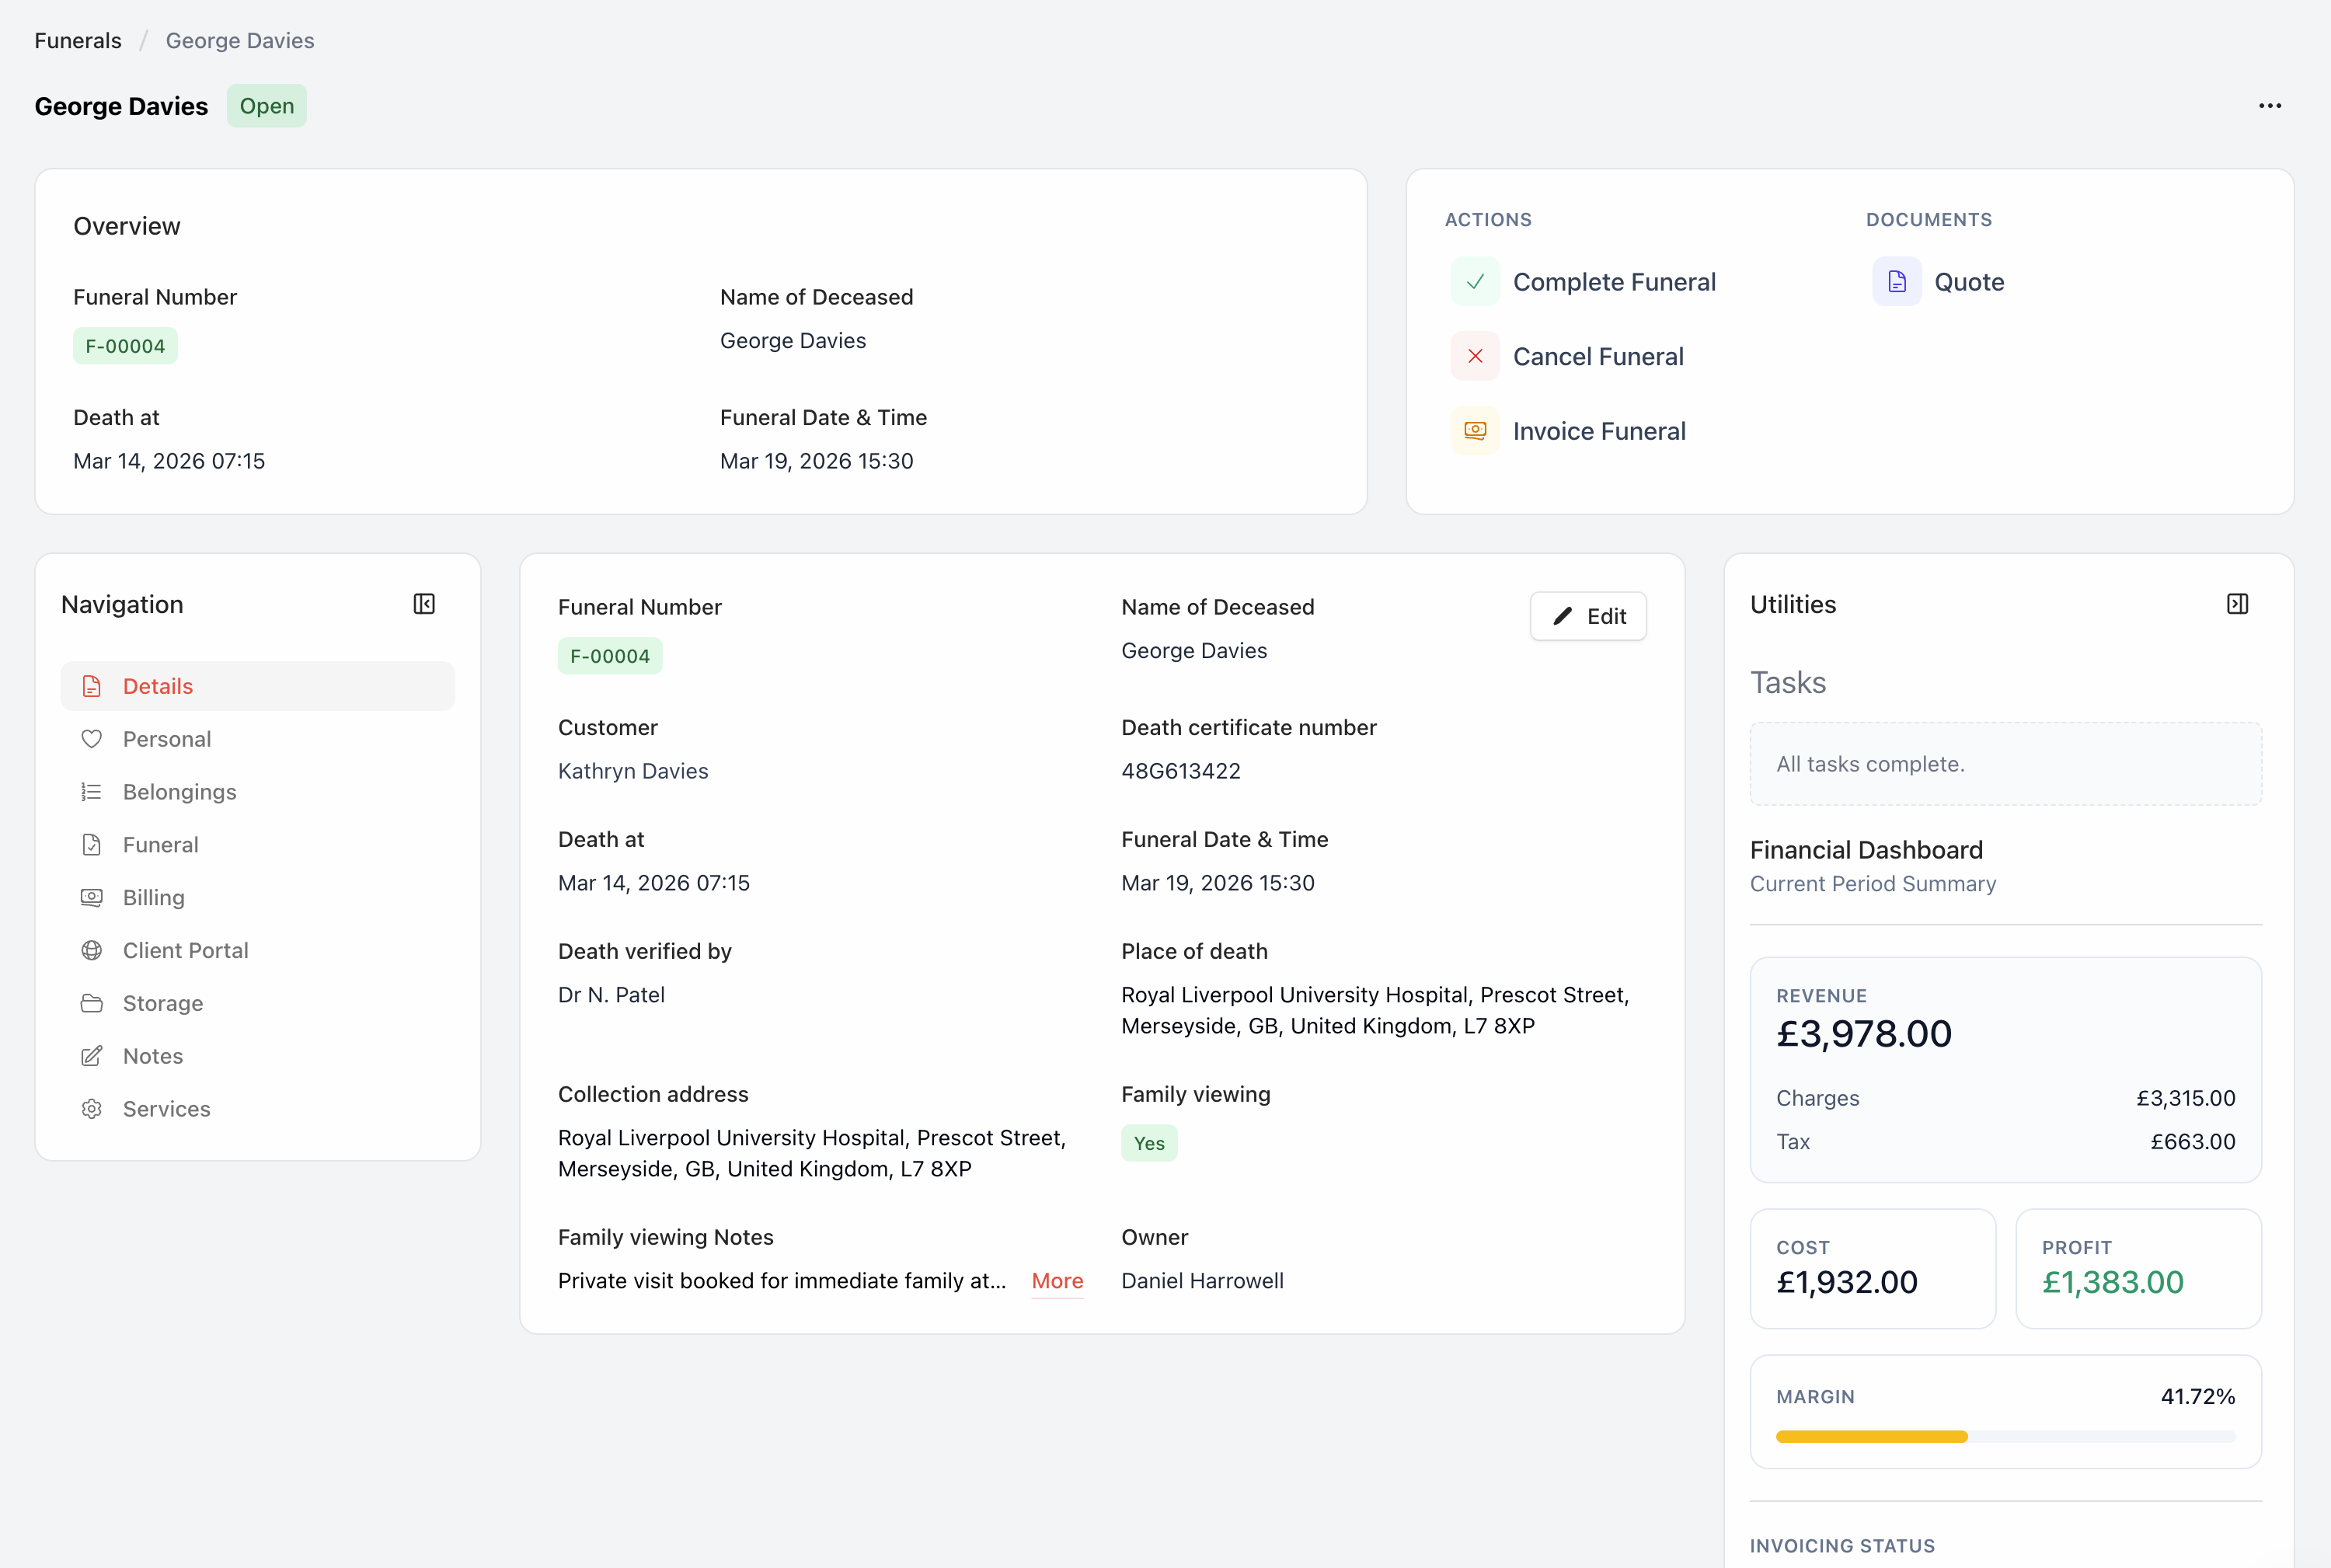2331x1568 pixels.
Task: Click the Funerals breadcrumb link
Action: [x=77, y=40]
